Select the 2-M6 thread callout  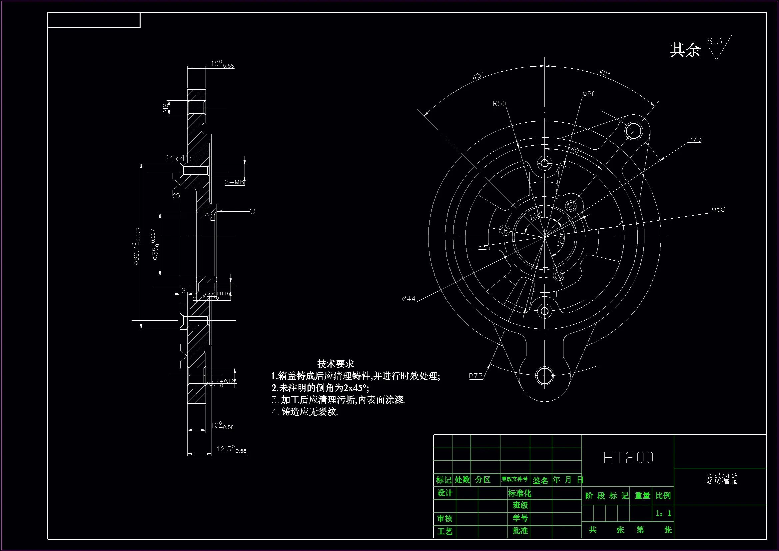click(235, 182)
